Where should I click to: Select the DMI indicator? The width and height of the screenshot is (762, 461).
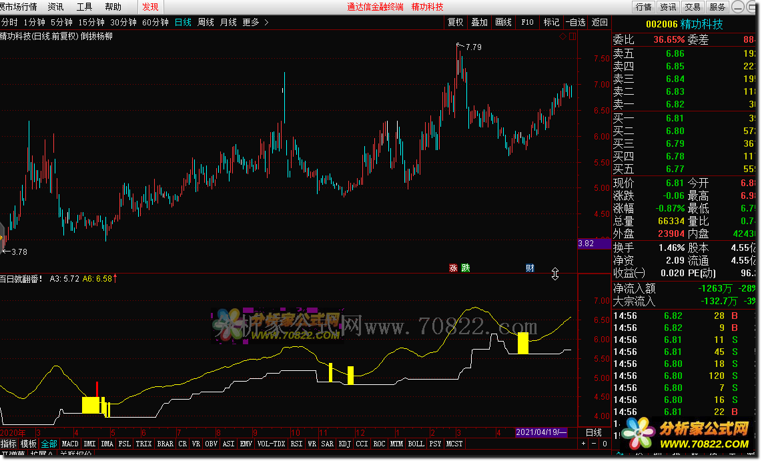[89, 444]
